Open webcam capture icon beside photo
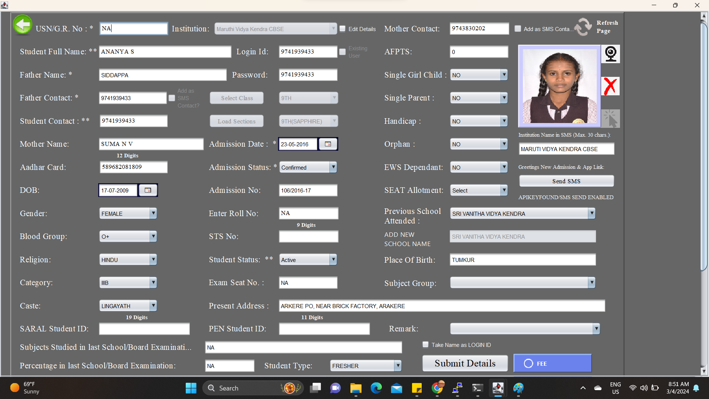 (610, 54)
